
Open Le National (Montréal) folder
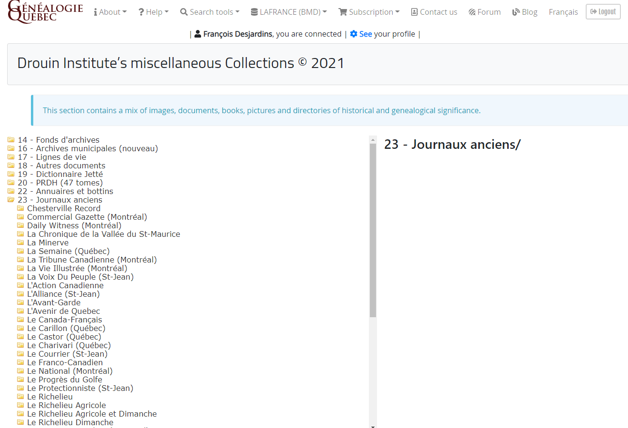click(70, 371)
